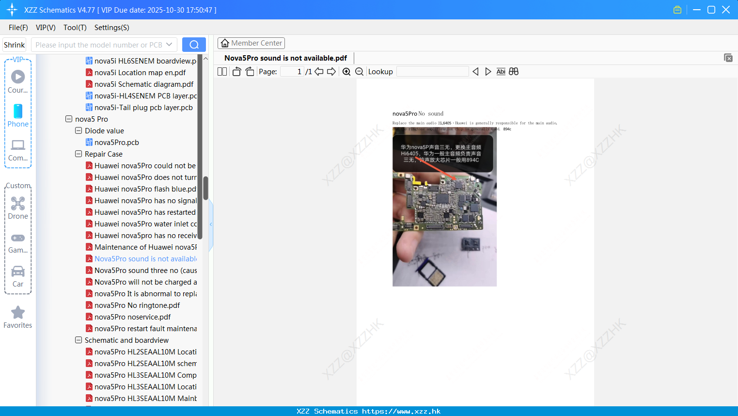This screenshot has height=416, width=738.
Task: Click the yellow VIP gift icon
Action: click(x=677, y=10)
